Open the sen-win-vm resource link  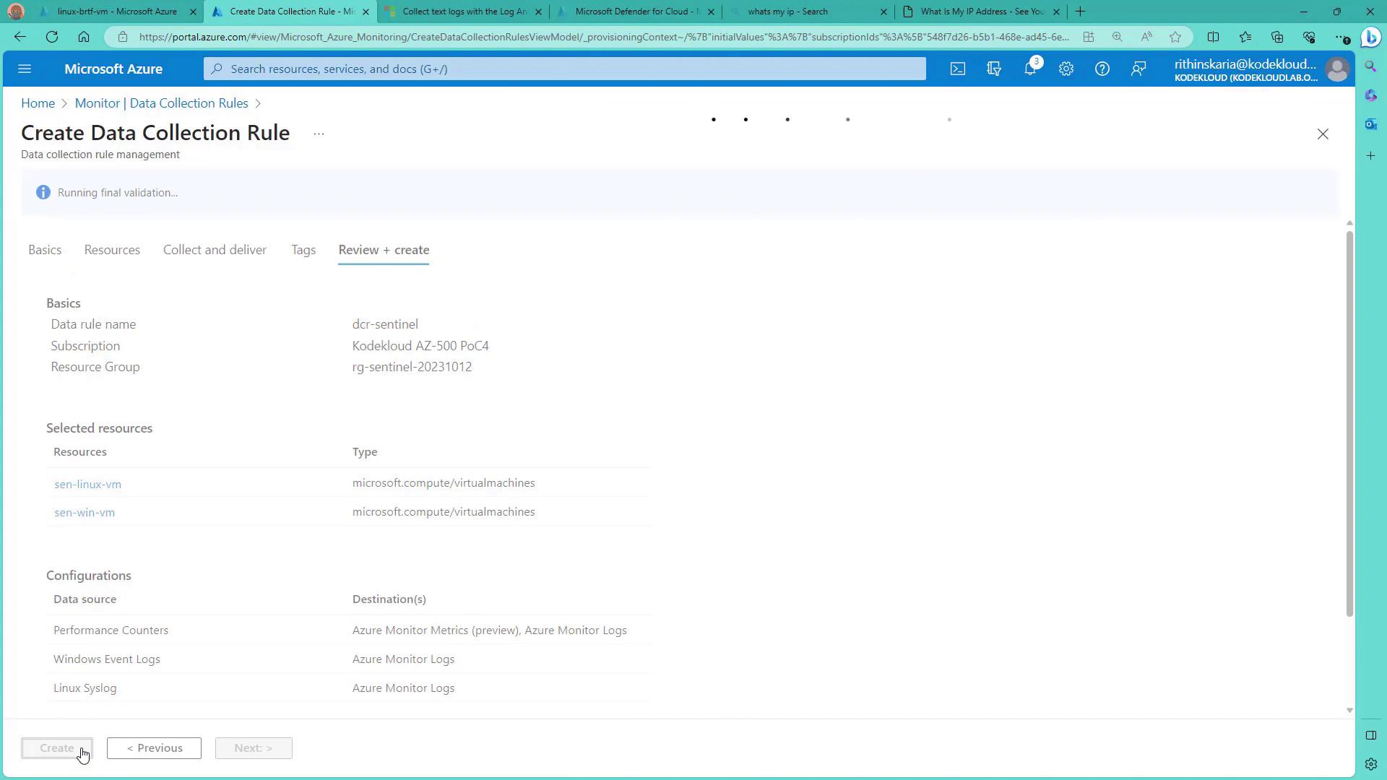(85, 513)
